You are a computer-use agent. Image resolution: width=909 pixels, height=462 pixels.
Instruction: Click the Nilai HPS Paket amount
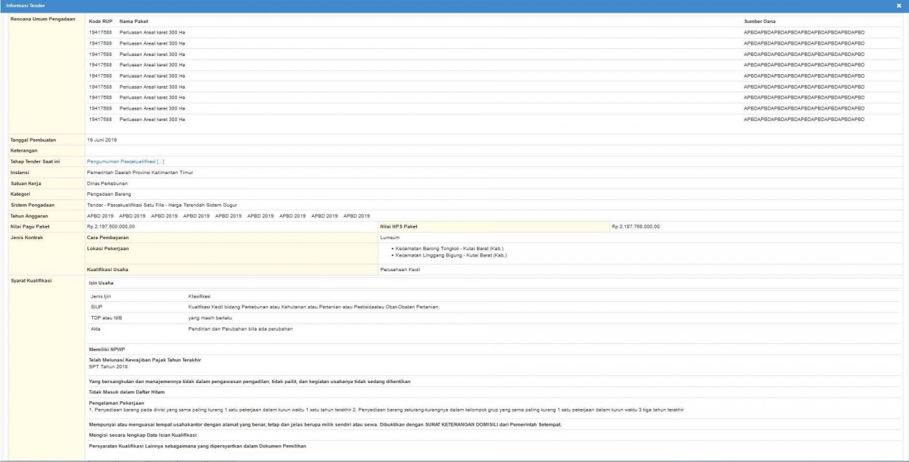pos(636,226)
